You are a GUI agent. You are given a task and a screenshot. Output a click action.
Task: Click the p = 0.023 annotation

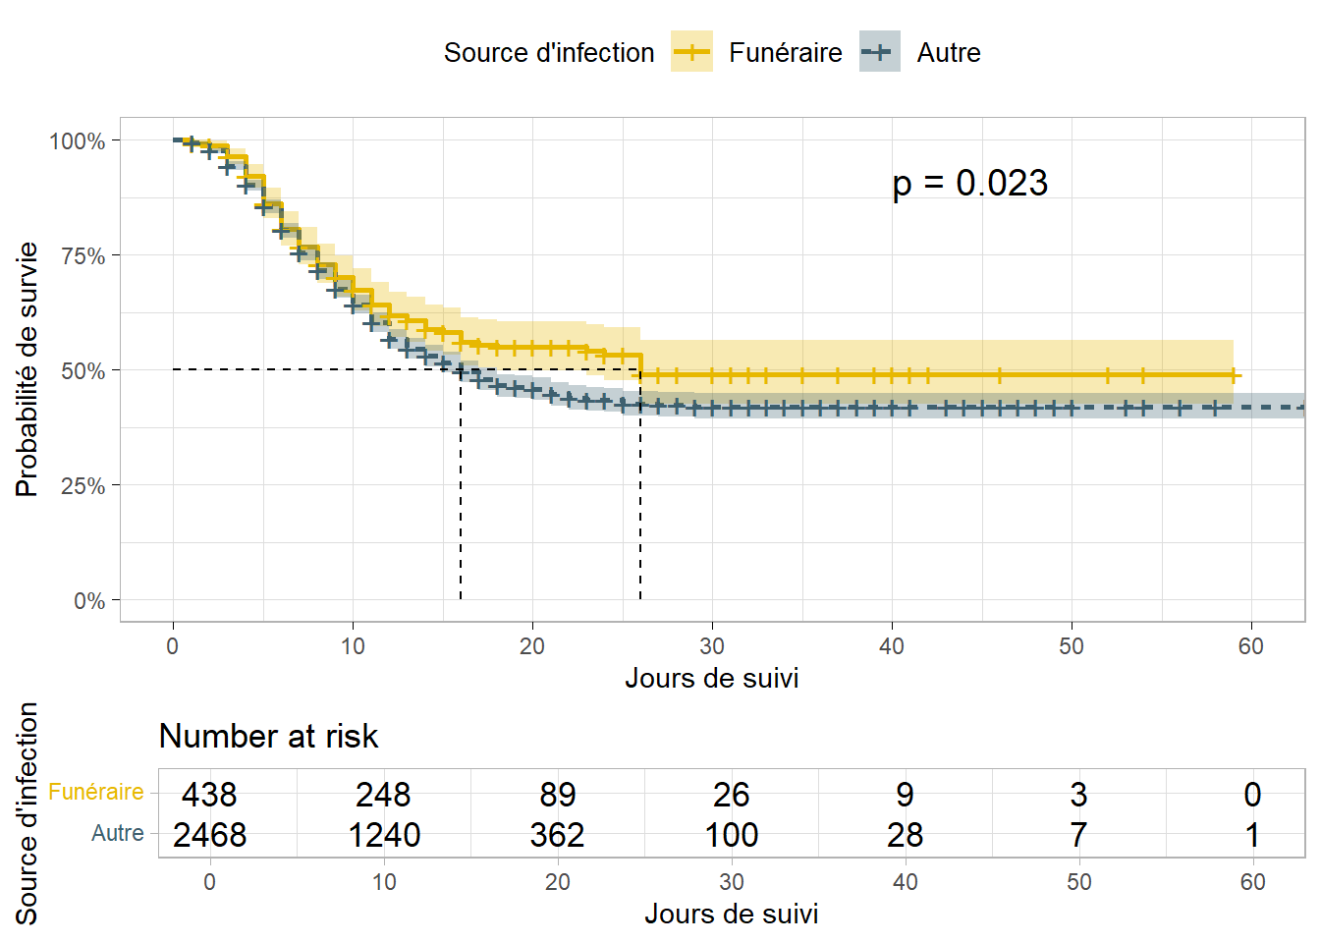[x=969, y=184]
